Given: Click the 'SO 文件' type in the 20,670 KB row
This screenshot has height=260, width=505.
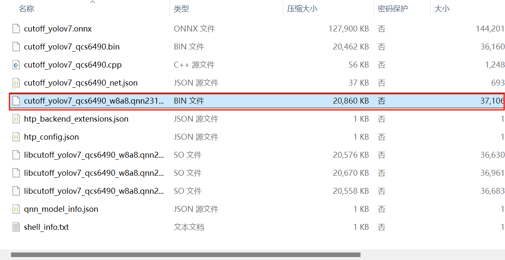Looking at the screenshot, I should click(188, 173).
